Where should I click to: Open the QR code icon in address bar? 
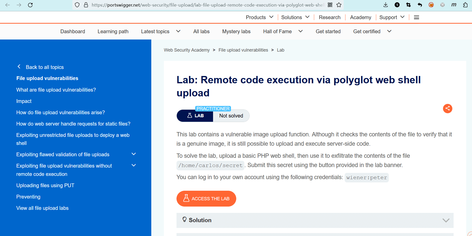[x=330, y=5]
